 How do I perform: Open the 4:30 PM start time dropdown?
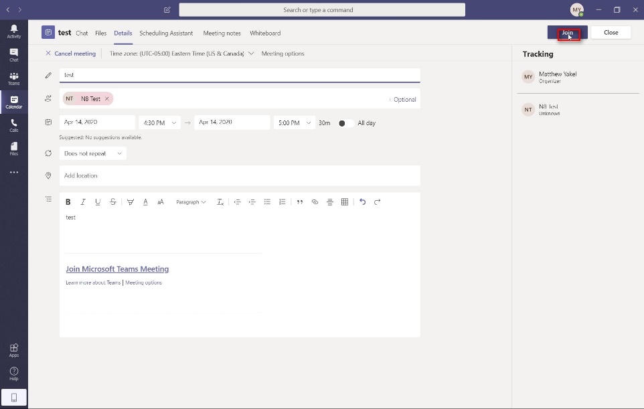point(160,122)
